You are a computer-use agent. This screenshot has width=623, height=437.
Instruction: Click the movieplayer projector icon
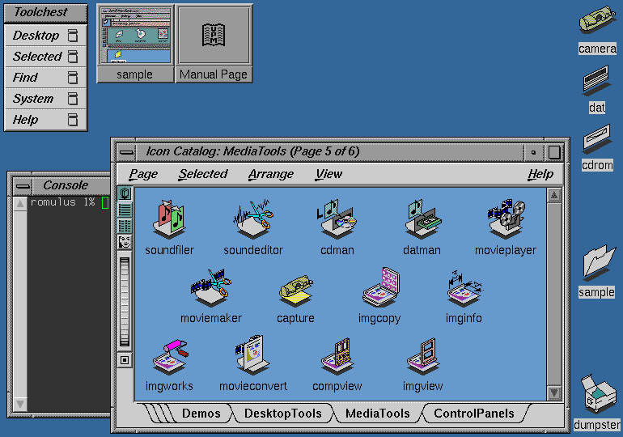506,218
